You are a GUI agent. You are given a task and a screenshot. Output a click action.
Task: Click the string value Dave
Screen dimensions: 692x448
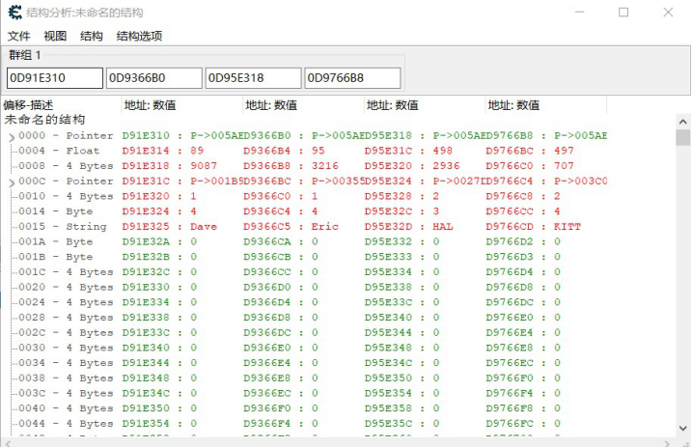click(204, 227)
